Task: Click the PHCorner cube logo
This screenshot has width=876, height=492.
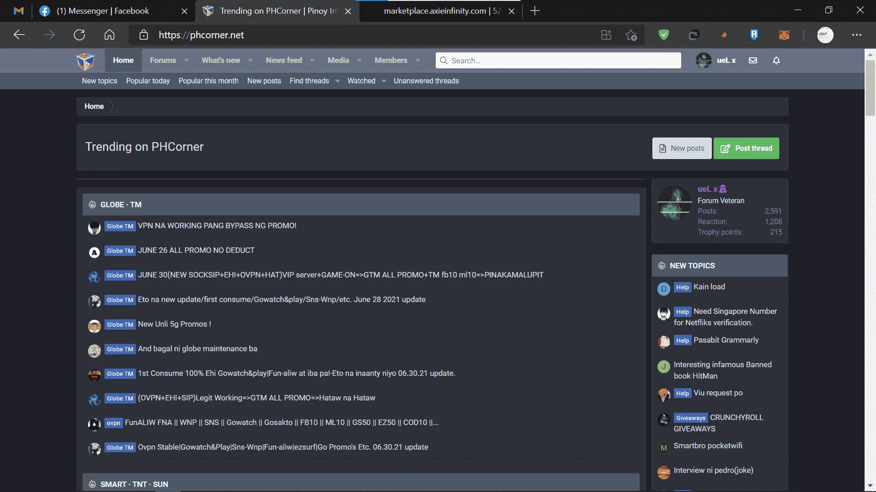Action: [x=85, y=61]
